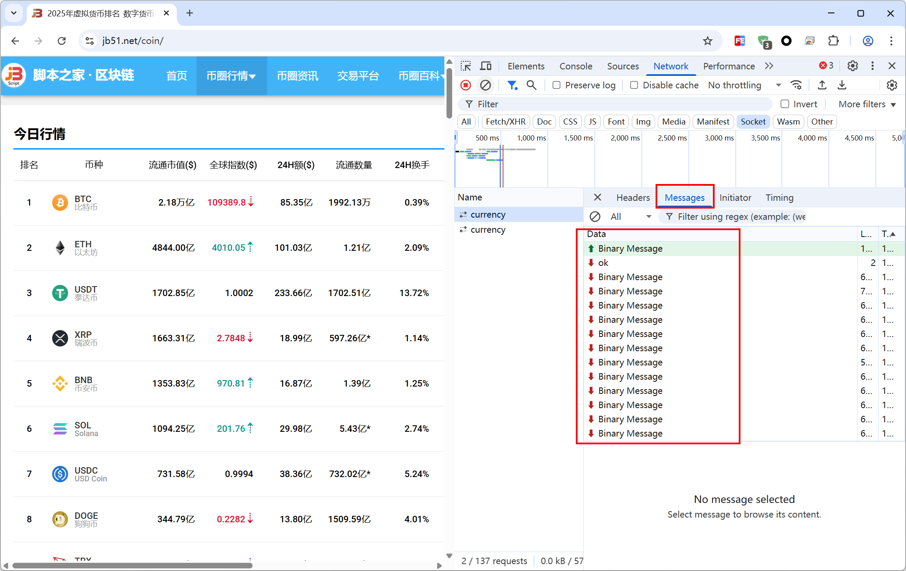
Task: Toggle the device toolbar icon
Action: tap(486, 66)
